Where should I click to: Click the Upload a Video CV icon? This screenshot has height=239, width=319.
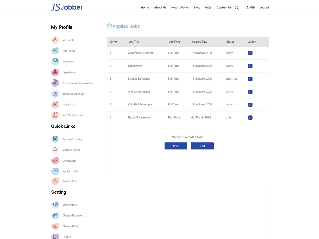(x=55, y=94)
